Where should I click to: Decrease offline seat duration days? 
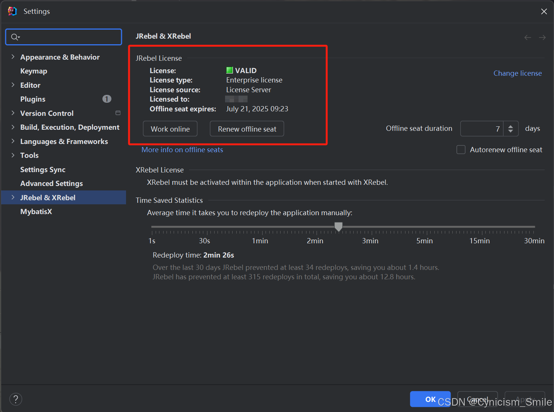[x=510, y=131]
